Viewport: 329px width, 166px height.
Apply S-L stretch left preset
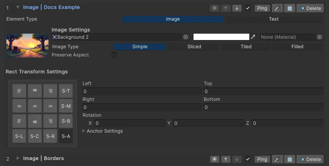click(x=19, y=136)
